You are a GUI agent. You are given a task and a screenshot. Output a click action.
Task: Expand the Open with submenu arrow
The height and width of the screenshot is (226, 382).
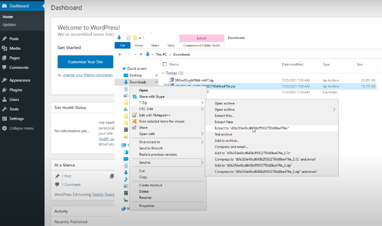coord(202,134)
